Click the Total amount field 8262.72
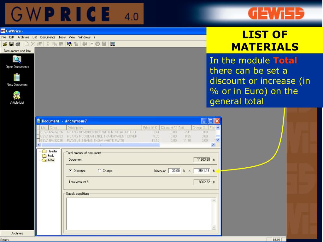 click(202, 182)
